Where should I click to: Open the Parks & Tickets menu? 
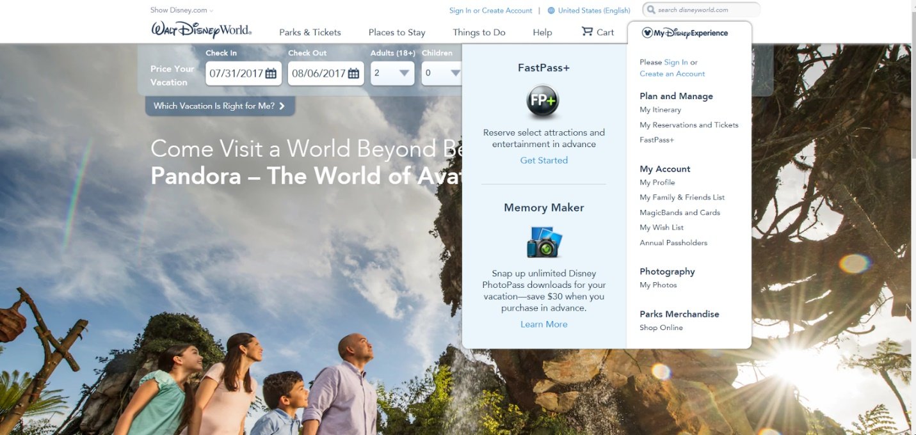[310, 32]
